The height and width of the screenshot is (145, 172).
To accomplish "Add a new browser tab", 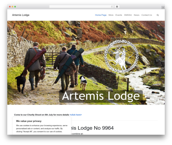I will point(163,8).
